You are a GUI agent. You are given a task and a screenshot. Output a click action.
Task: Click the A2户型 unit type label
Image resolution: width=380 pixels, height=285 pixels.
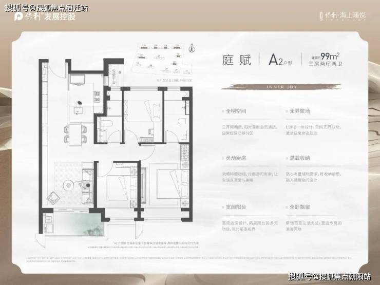(x=280, y=60)
